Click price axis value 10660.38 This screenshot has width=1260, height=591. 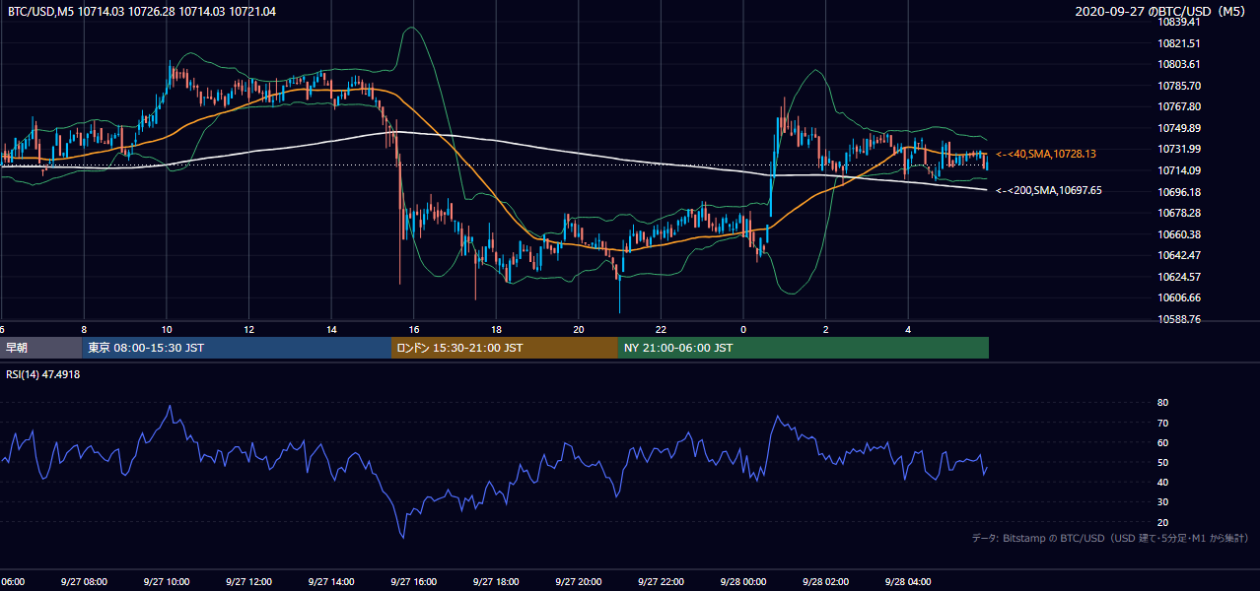(x=1179, y=234)
